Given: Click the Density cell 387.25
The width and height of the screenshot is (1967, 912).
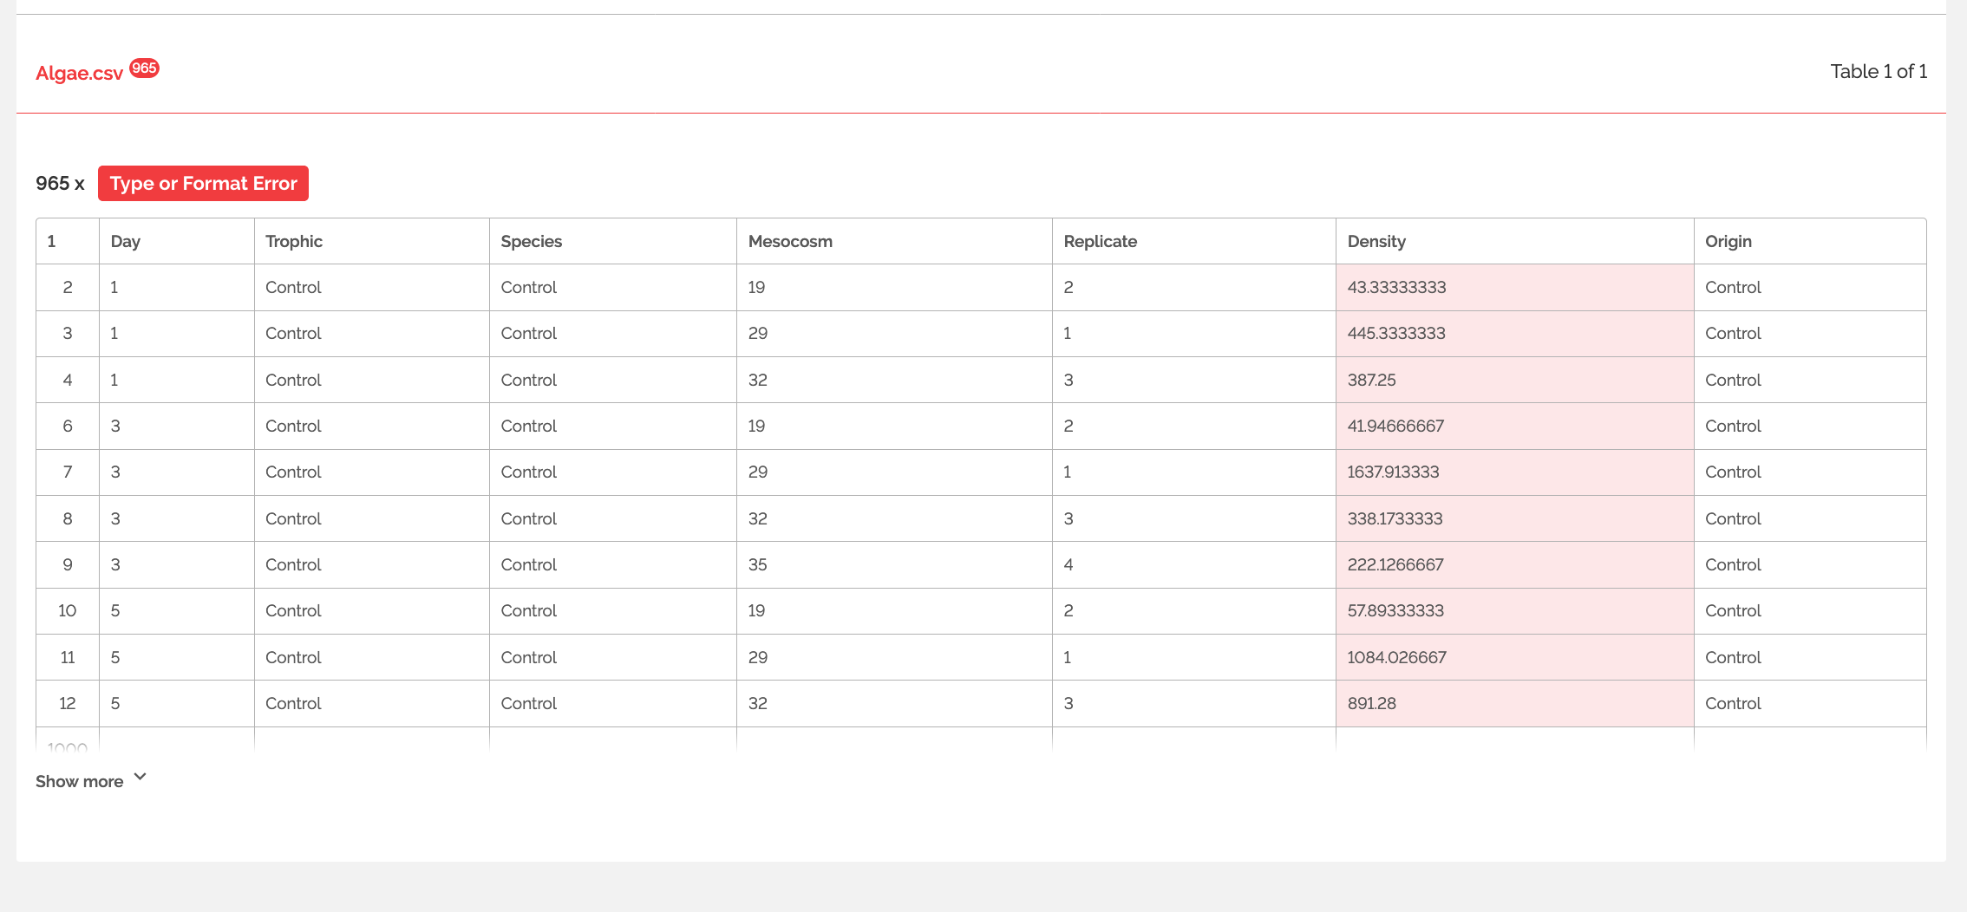Looking at the screenshot, I should coord(1515,380).
